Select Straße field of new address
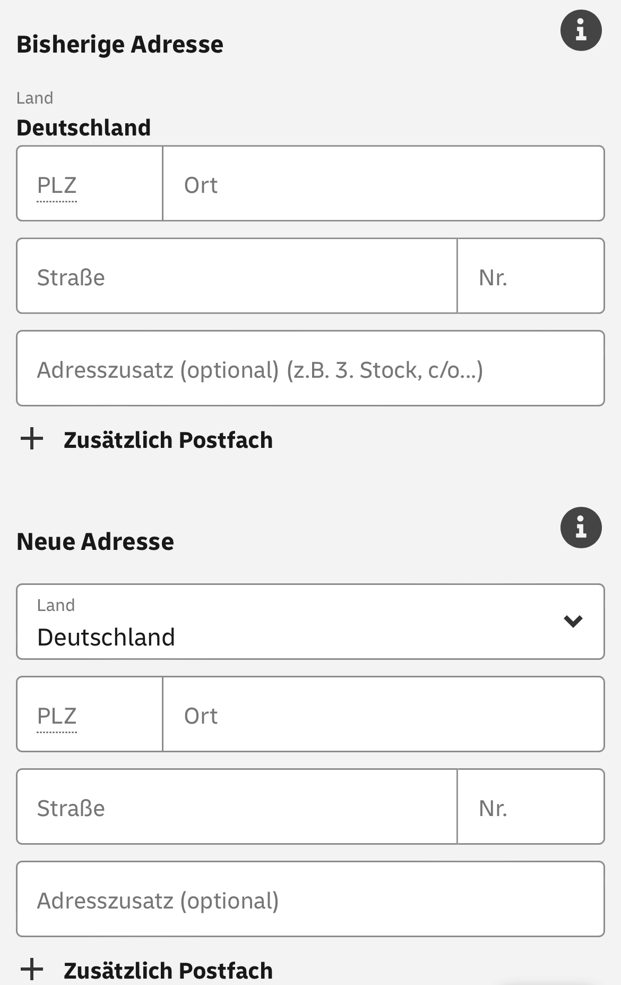621x985 pixels. [237, 806]
